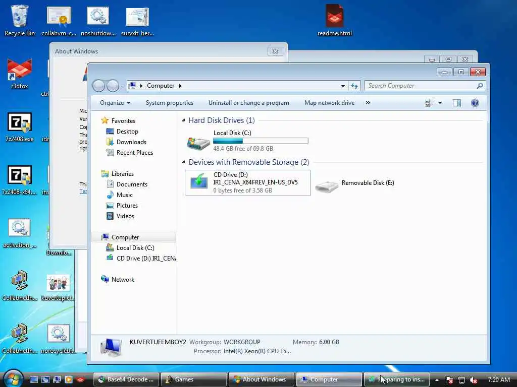The image size is (517, 387).
Task: Show more toolbar commands chevron
Action: [368, 103]
